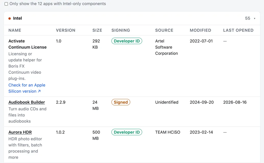The width and height of the screenshot is (264, 163).
Task: Select the Activate Continuum License name
Action: 28,44
